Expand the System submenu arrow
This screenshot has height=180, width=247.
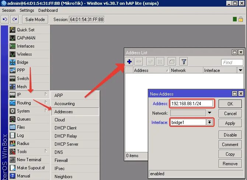pos(46,111)
